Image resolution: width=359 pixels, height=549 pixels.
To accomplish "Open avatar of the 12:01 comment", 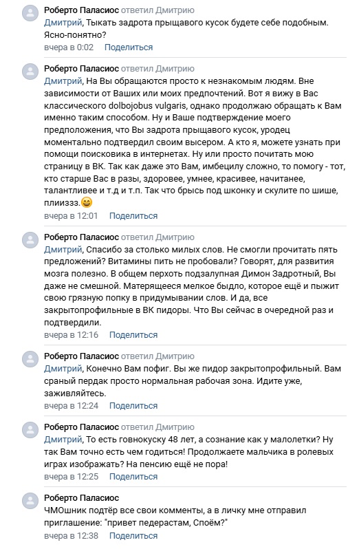I will [30, 72].
